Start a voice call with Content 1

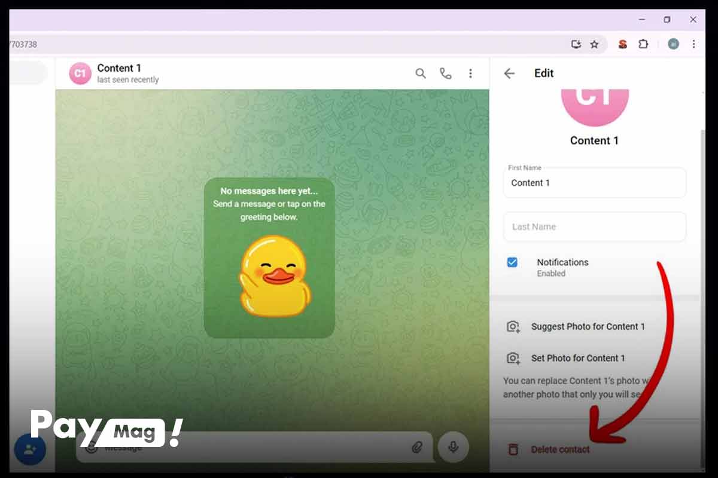pyautogui.click(x=446, y=73)
